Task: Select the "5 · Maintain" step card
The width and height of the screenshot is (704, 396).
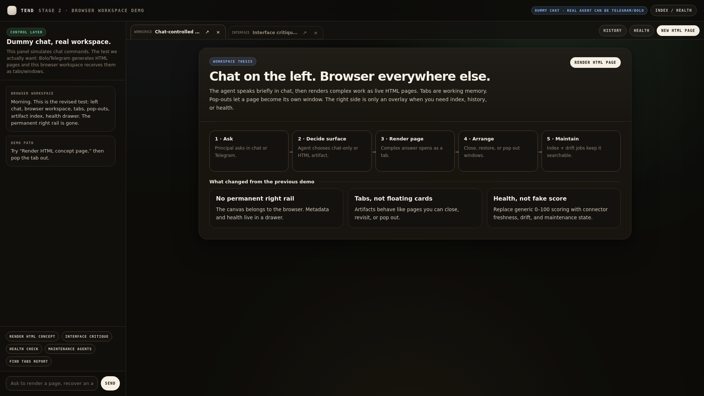Action: 581,151
